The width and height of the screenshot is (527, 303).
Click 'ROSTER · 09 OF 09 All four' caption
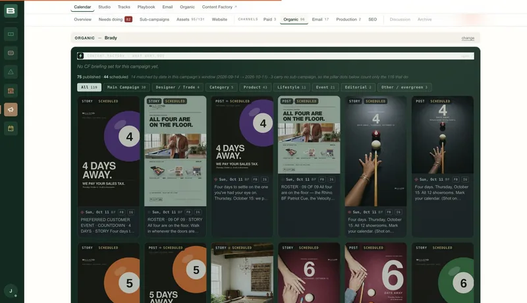click(x=308, y=192)
